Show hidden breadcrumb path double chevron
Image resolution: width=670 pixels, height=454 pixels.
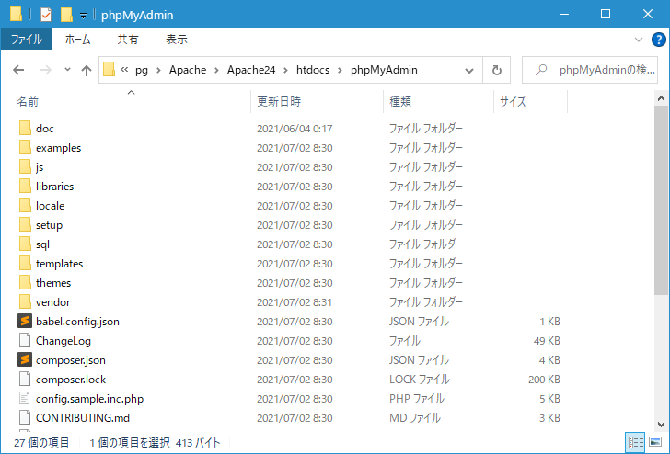pyautogui.click(x=124, y=70)
